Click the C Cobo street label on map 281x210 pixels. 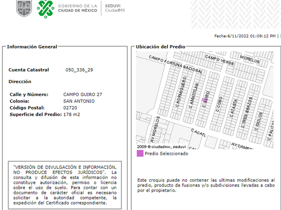click(219, 104)
